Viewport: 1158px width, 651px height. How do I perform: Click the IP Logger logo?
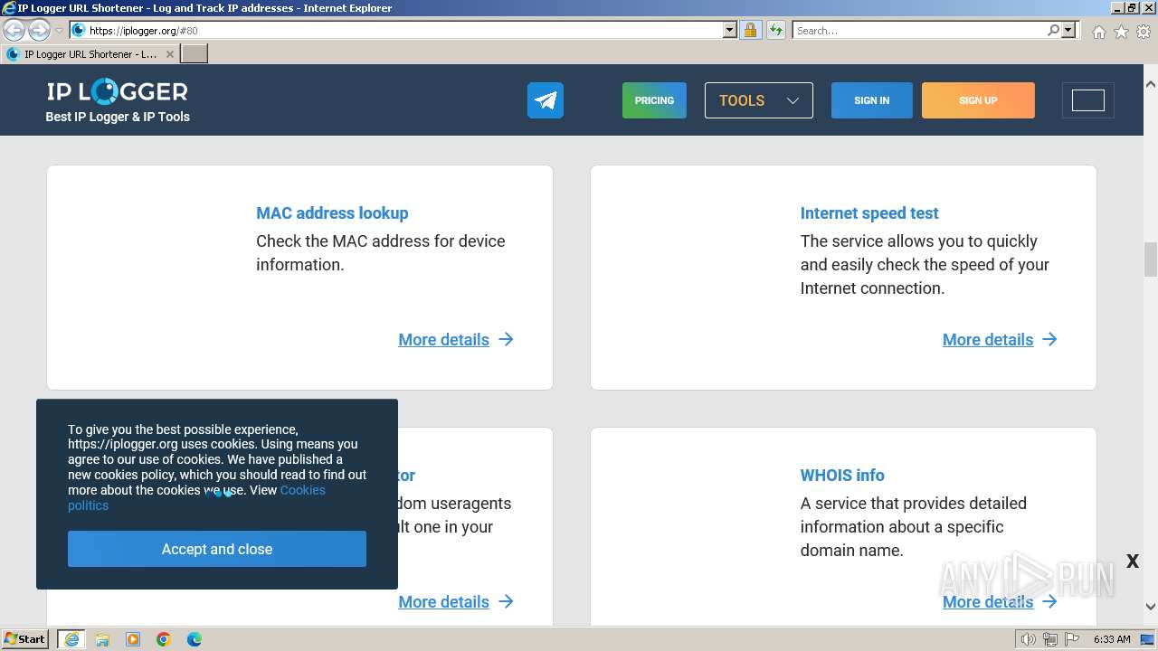click(118, 91)
